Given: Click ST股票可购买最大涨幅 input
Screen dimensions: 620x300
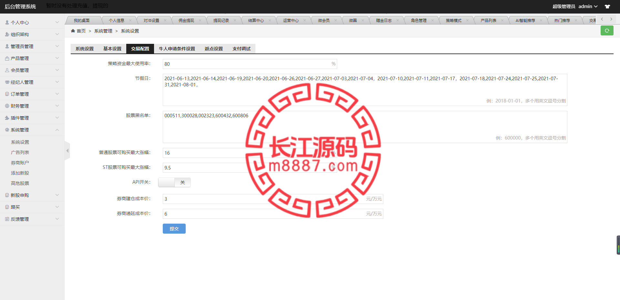Looking at the screenshot, I should coord(250,168).
